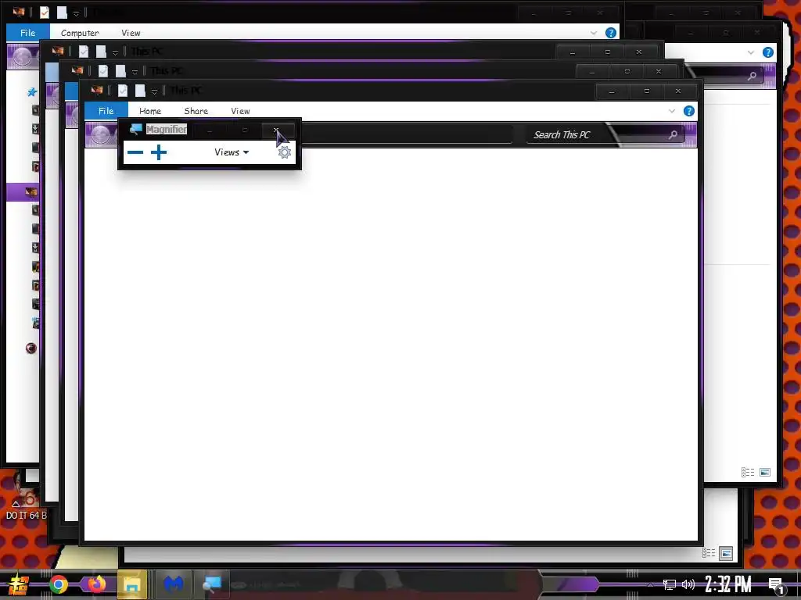The height and width of the screenshot is (600, 801).
Task: Click navigation orb in frontmost window address bar
Action: (101, 134)
